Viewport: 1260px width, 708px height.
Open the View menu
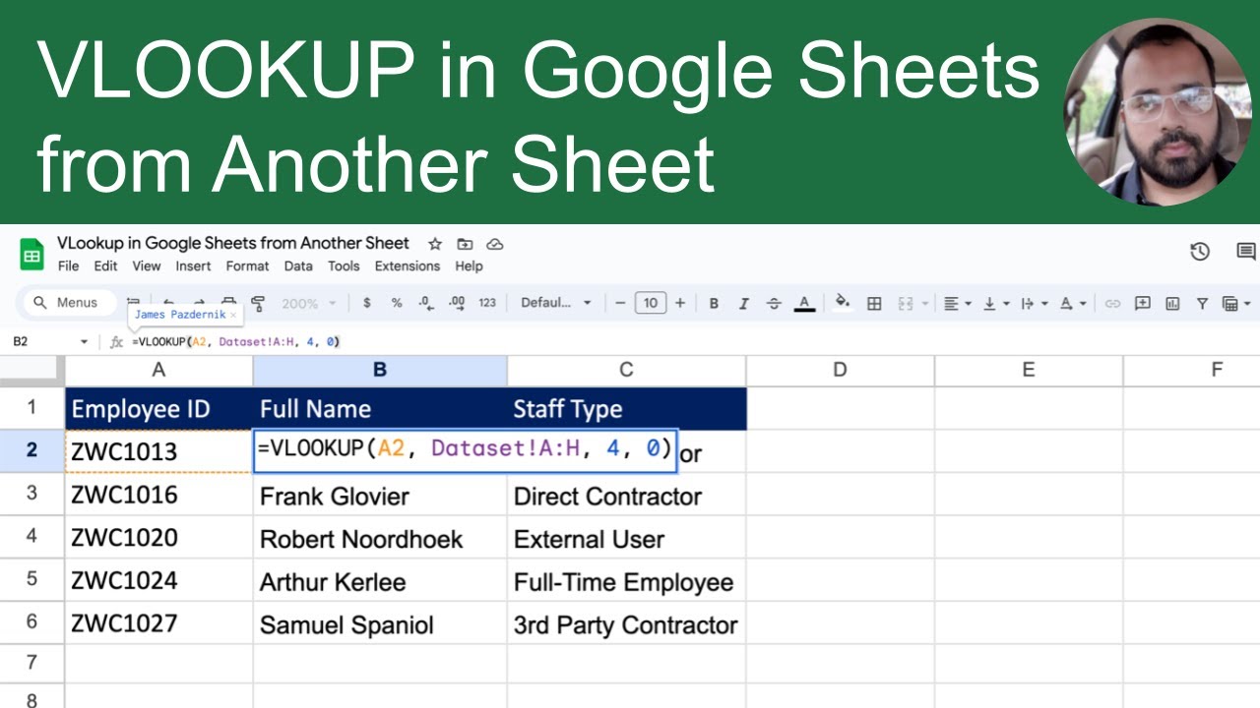pyautogui.click(x=146, y=266)
